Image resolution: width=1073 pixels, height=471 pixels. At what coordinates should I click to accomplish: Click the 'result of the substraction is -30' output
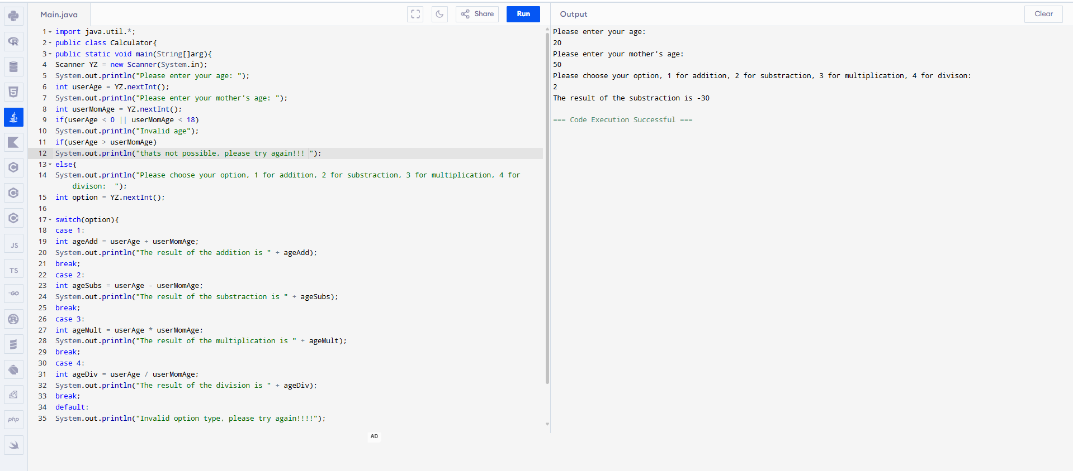coord(631,98)
